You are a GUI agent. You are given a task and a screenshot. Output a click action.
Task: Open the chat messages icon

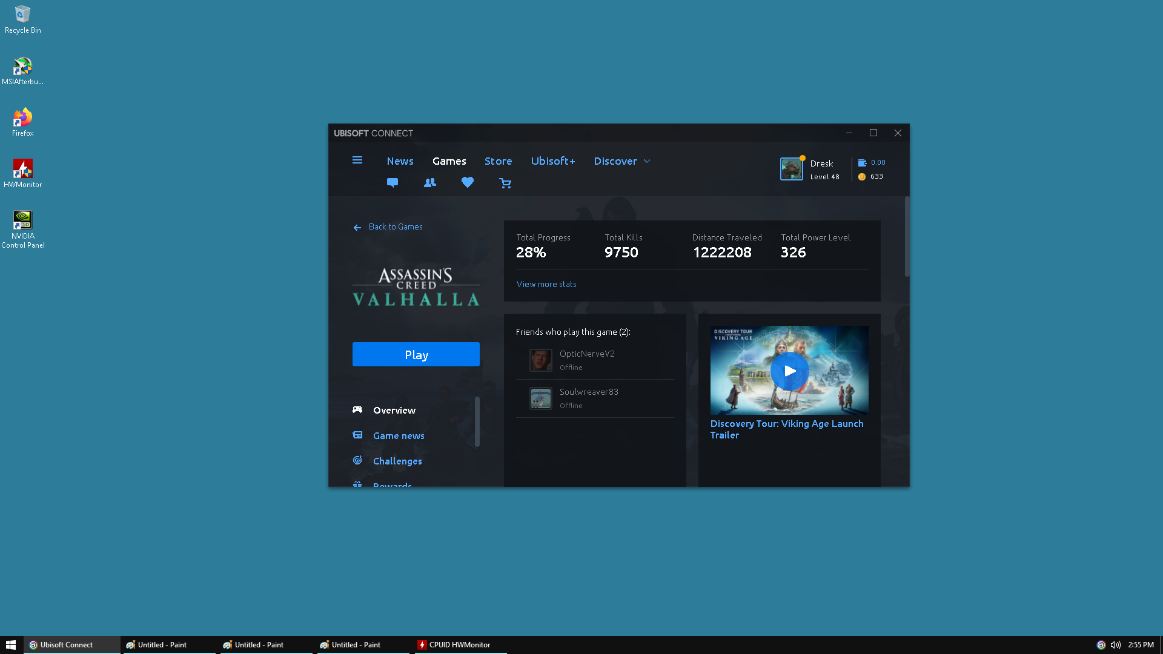[393, 182]
